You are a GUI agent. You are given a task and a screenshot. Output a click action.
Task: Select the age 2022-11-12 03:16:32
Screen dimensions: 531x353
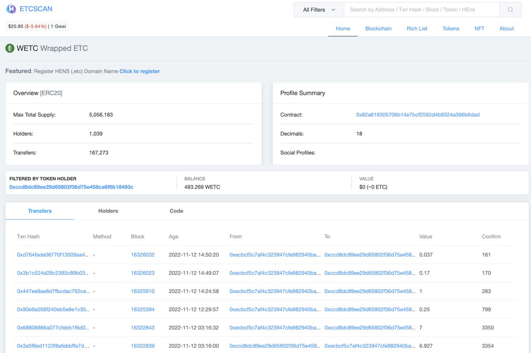point(194,327)
